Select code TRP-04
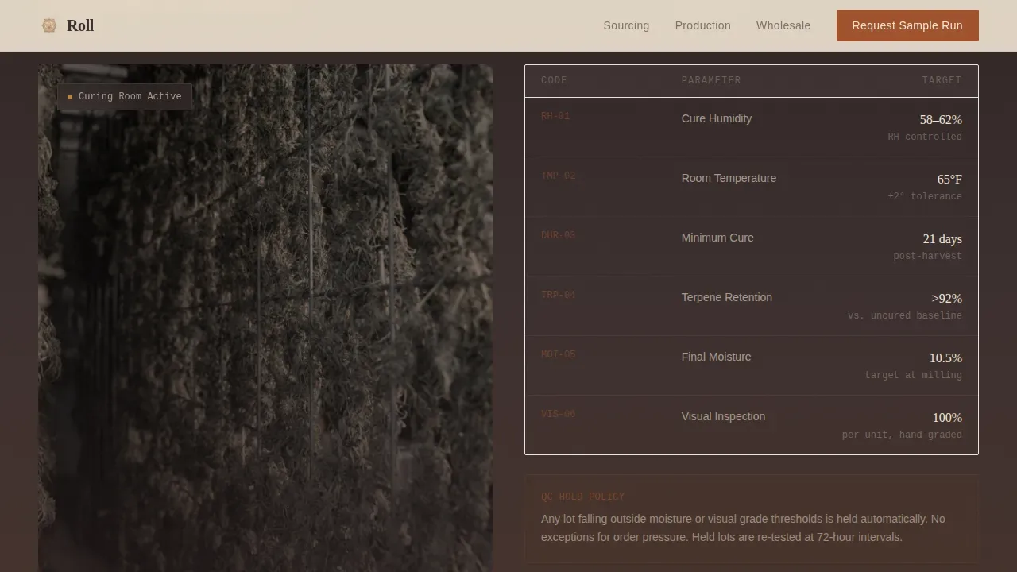This screenshot has height=572, width=1017. point(558,295)
